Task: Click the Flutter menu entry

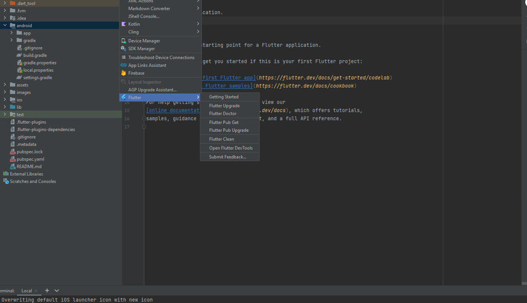Action: pyautogui.click(x=160, y=97)
